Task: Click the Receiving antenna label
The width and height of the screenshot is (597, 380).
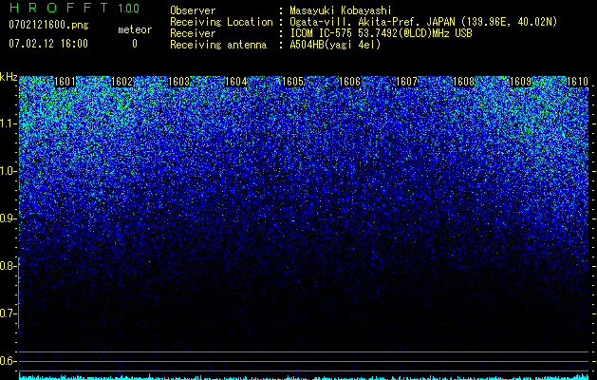Action: (x=218, y=45)
